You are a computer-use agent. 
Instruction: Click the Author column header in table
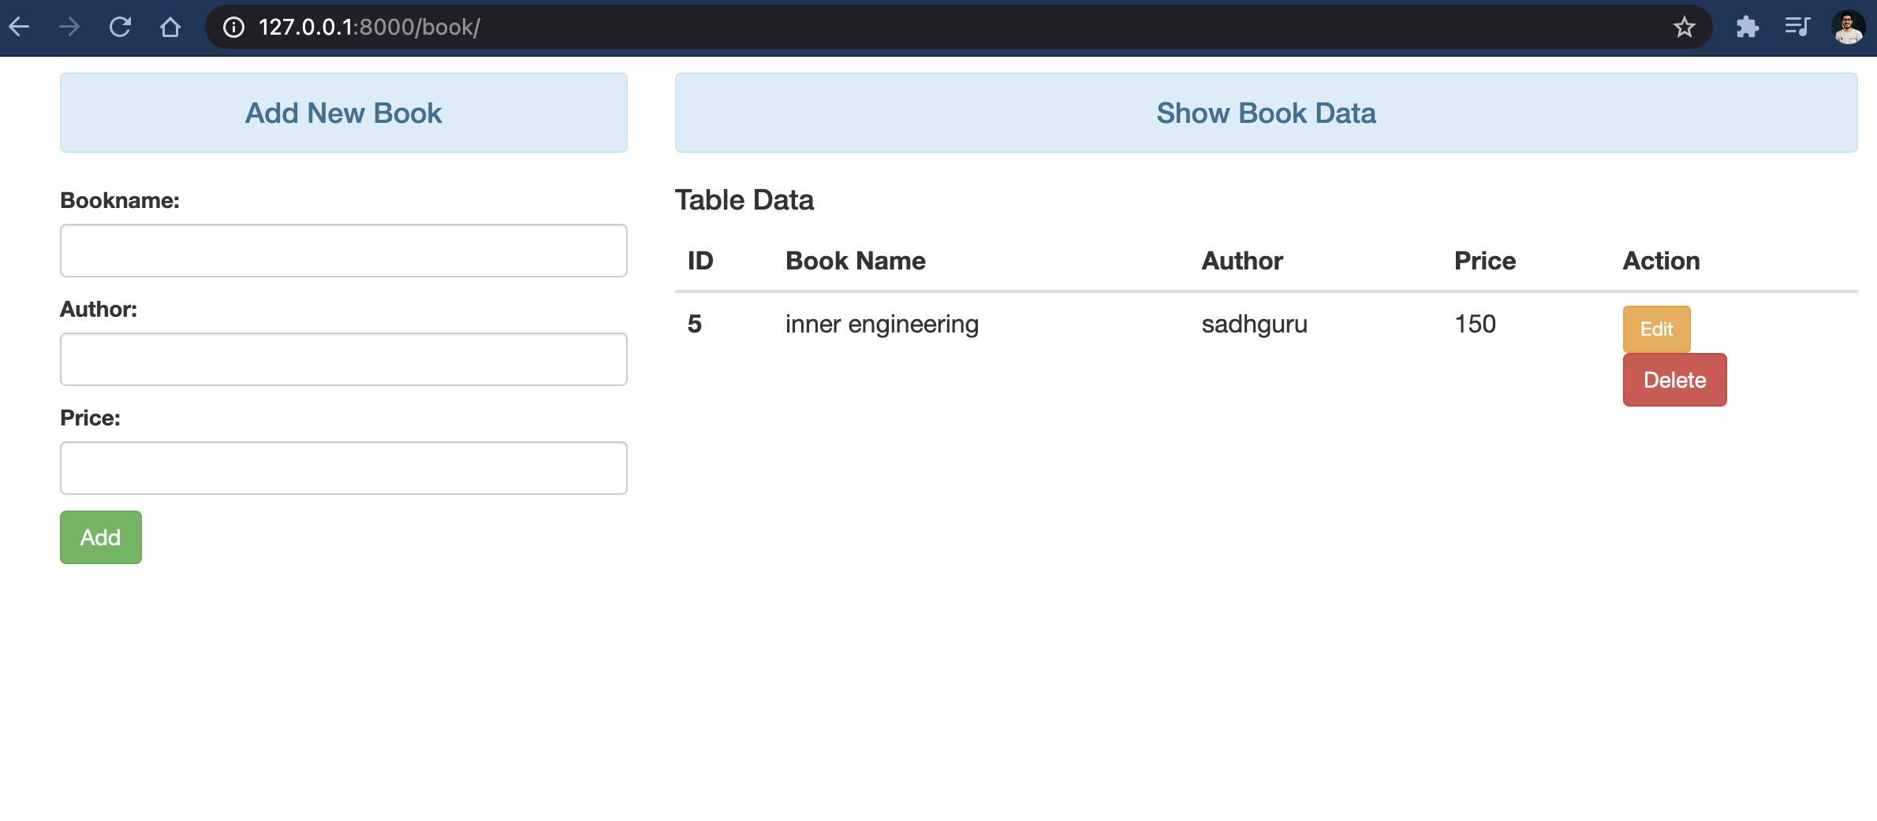click(x=1242, y=261)
